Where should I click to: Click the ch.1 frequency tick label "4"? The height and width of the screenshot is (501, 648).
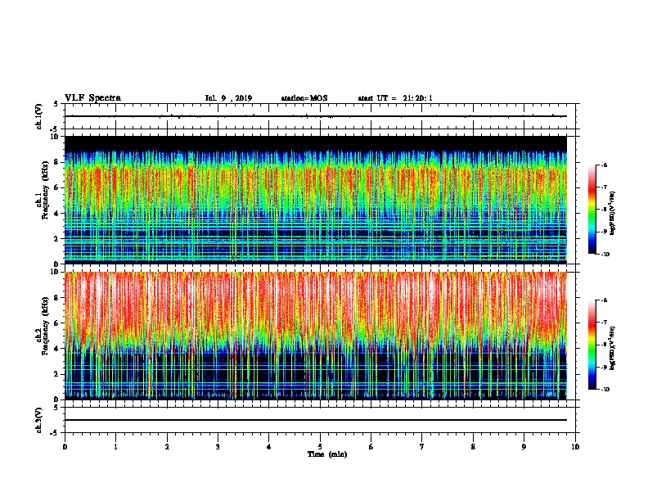pos(56,214)
